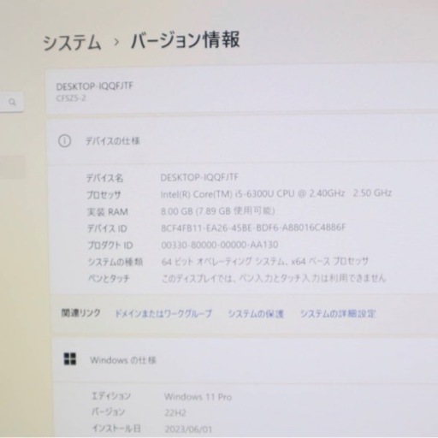
Task: Click the インストール日 label
Action: 116,428
